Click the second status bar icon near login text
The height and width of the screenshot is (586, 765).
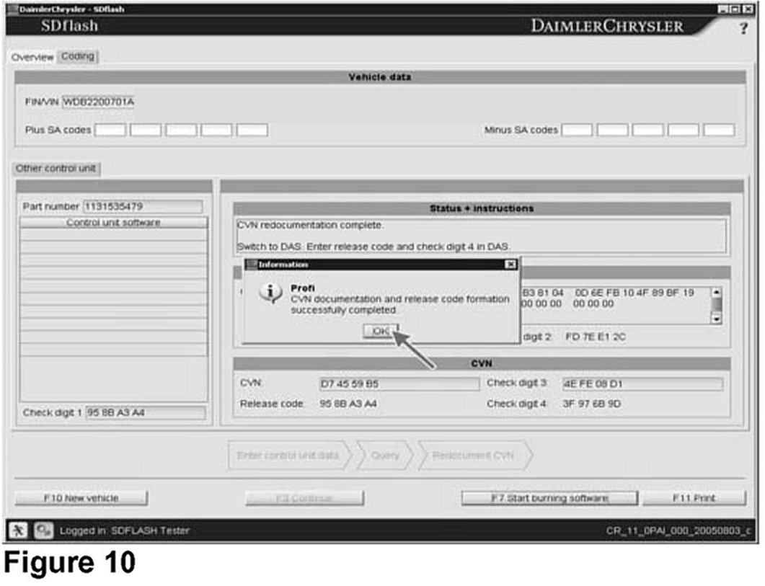coord(44,530)
